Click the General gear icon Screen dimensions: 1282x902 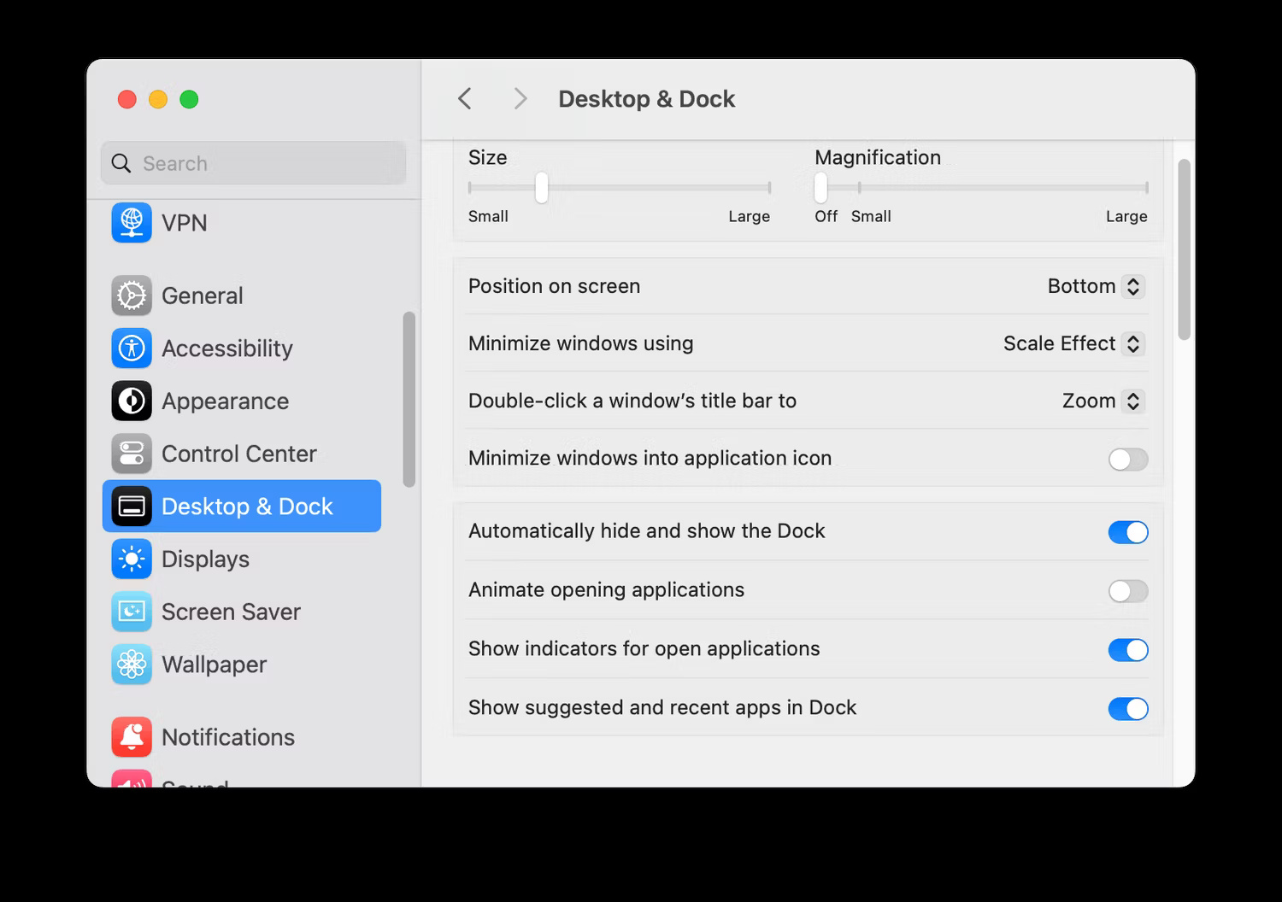coord(132,295)
